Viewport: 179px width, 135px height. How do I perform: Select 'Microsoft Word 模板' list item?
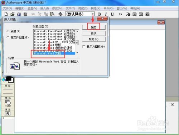click(54, 45)
